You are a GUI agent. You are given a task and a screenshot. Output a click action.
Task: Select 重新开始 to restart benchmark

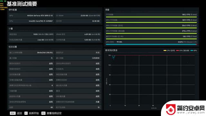pyautogui.click(x=34, y=113)
